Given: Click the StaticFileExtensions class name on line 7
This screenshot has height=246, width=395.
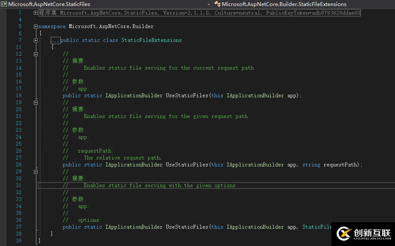Looking at the screenshot, I should click(x=151, y=40).
